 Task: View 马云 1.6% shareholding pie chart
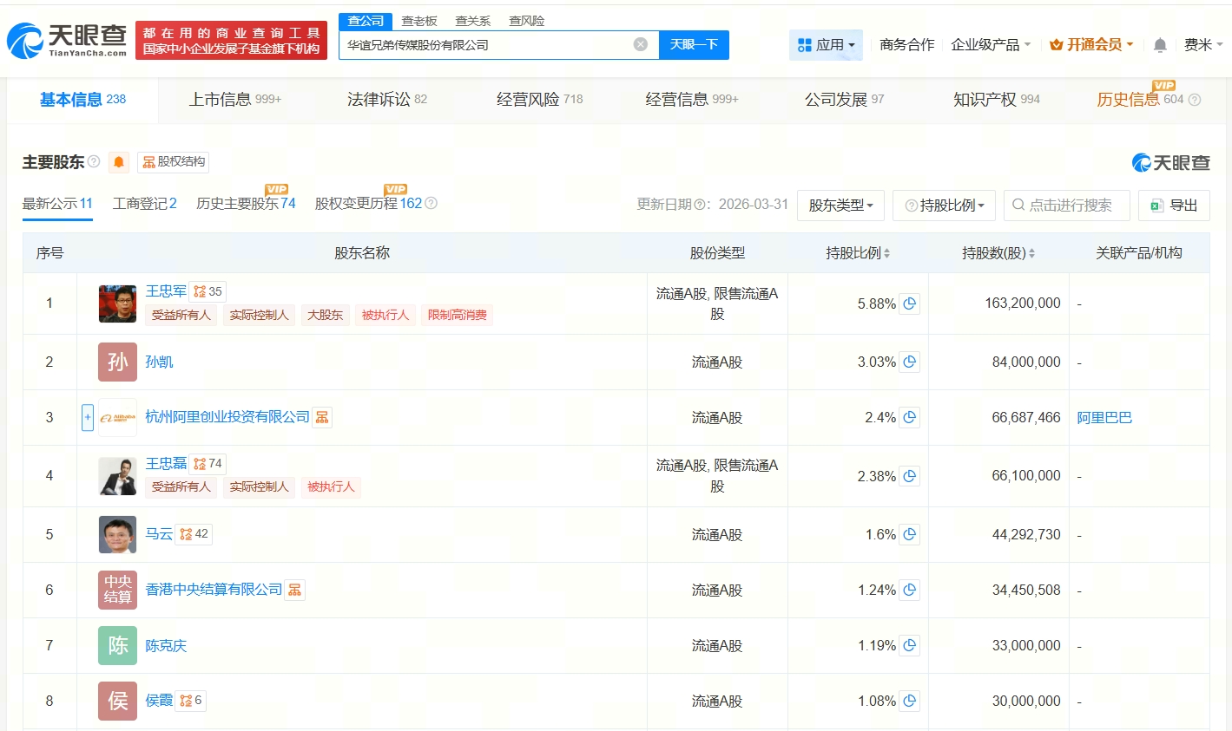909,534
